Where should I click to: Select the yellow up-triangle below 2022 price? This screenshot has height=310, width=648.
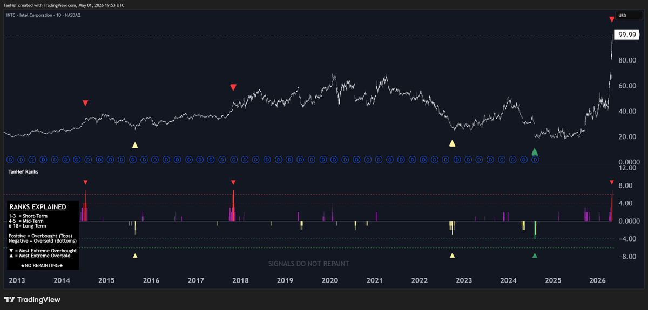coord(453,143)
